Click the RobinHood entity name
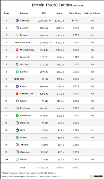The image size is (104, 179). coord(26,116)
